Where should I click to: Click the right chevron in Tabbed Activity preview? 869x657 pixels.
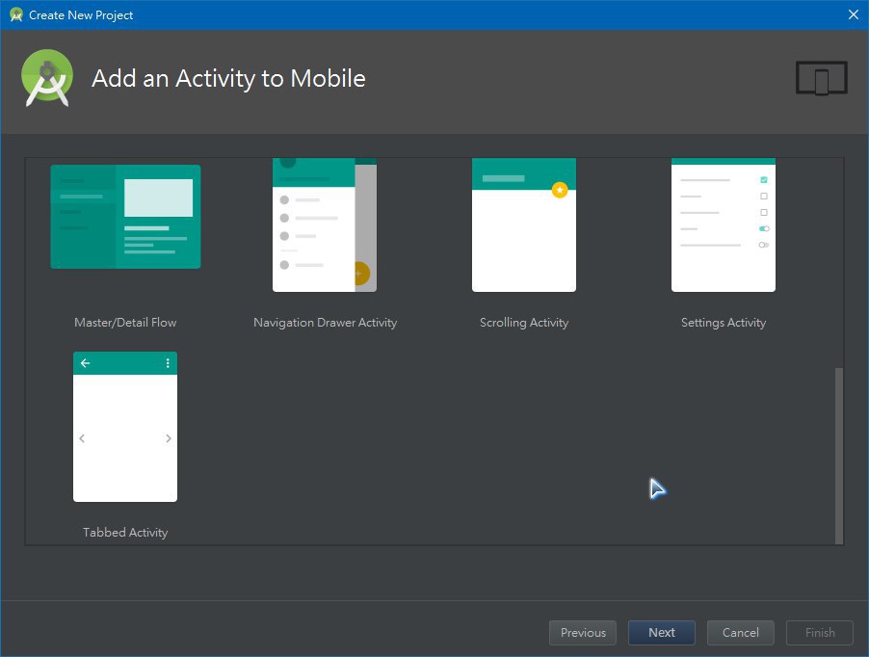[169, 438]
